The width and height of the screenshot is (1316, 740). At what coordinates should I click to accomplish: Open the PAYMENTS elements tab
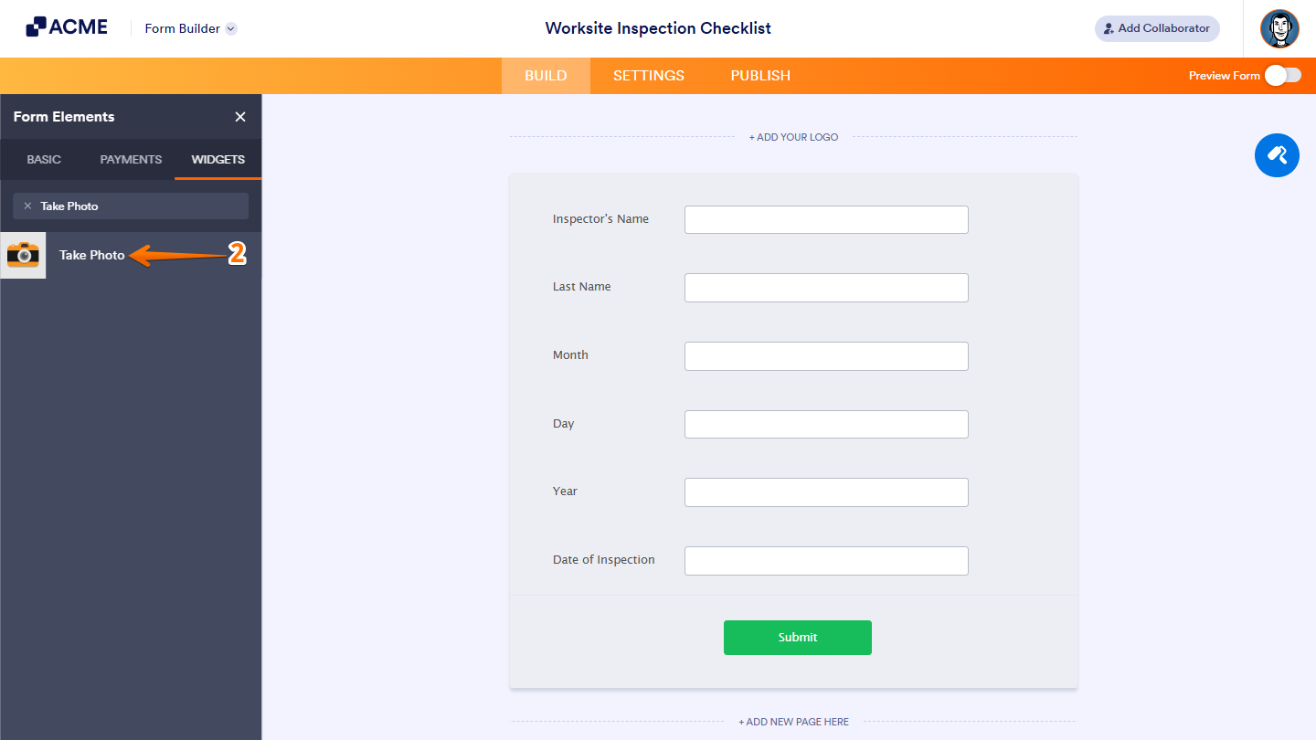tap(130, 159)
